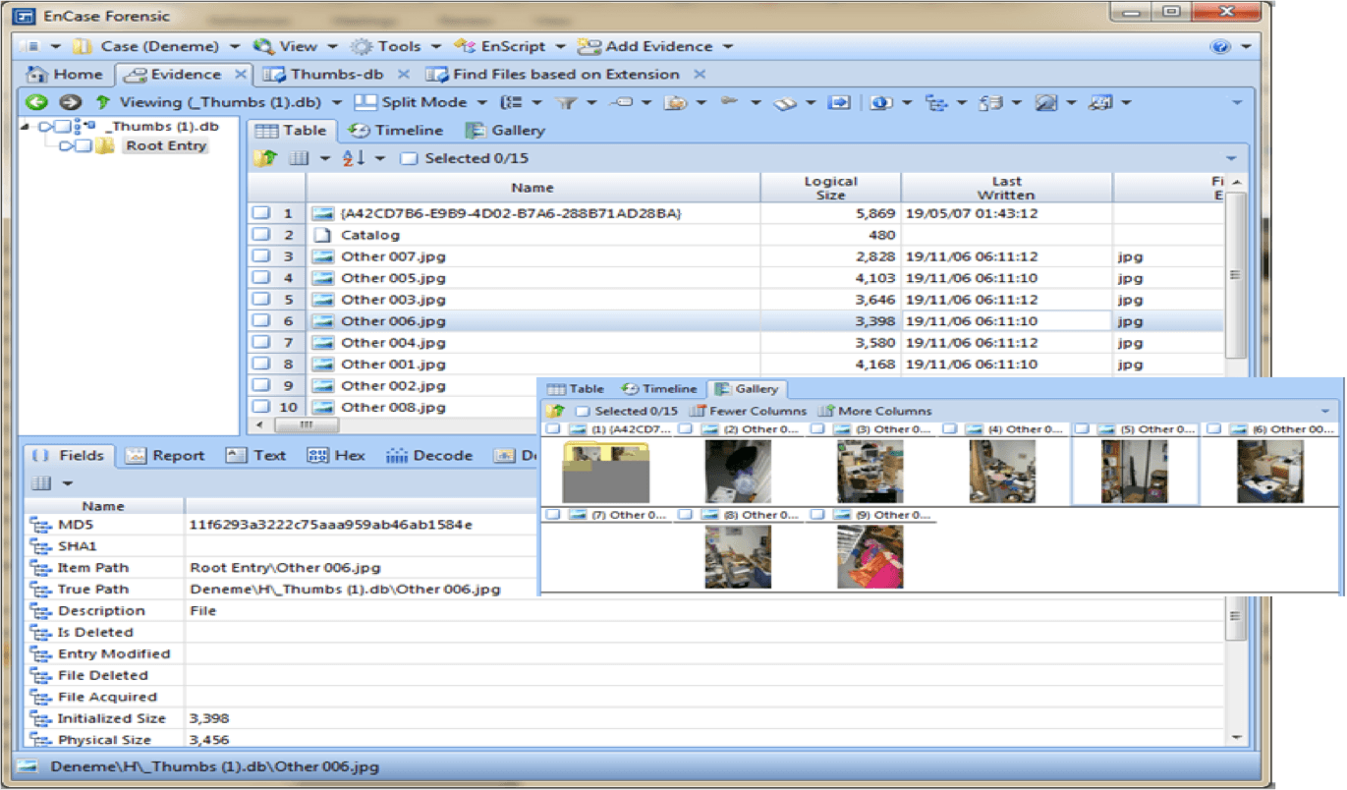1347x790 pixels.
Task: Click the table's horizontal scrollbar
Action: 307,425
